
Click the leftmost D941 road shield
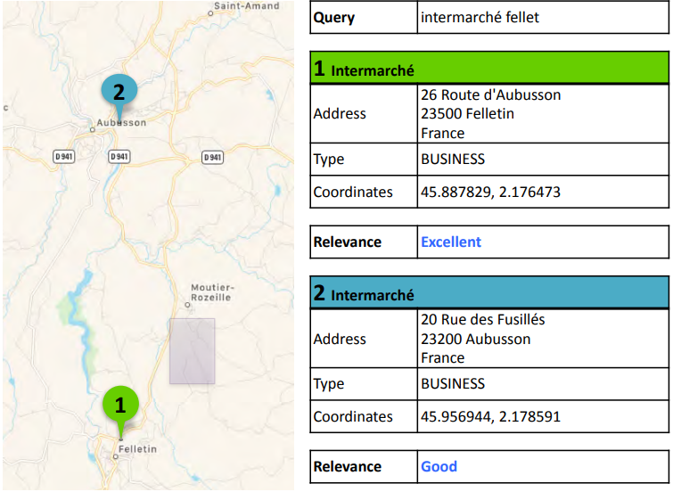pos(64,157)
